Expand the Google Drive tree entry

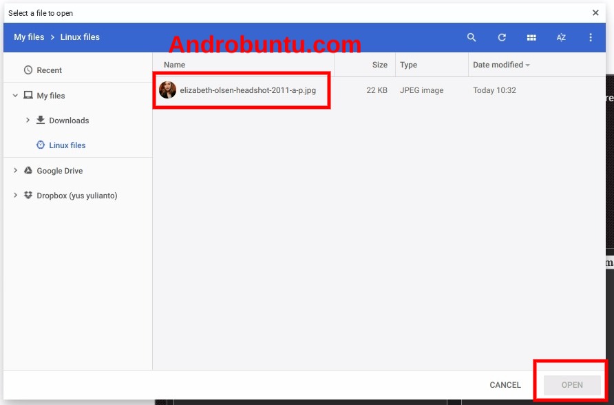(15, 170)
